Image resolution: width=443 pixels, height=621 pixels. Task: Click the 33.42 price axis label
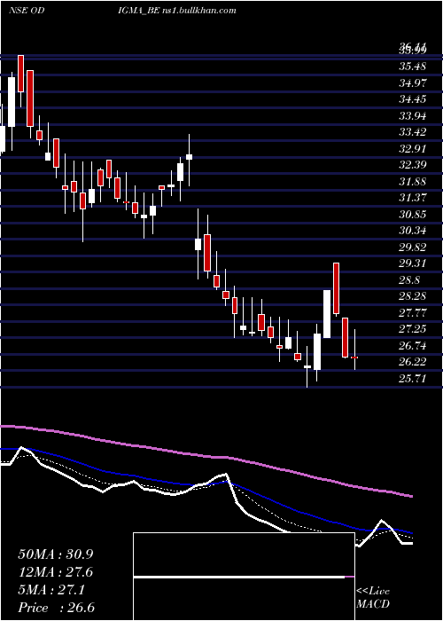(412, 132)
